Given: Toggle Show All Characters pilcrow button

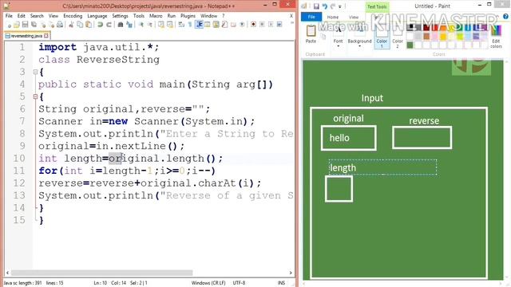Looking at the screenshot, I should [190, 25].
